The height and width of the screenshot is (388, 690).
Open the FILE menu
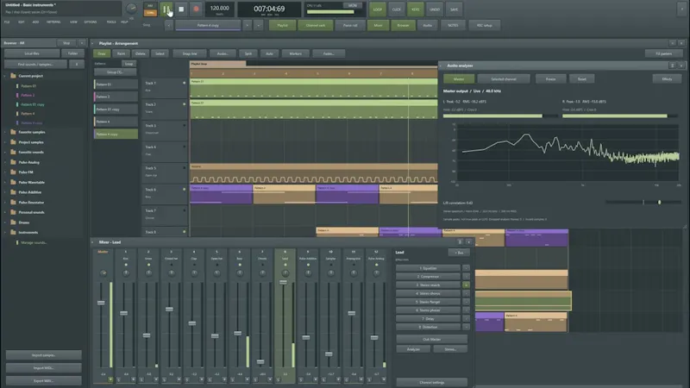coord(7,22)
